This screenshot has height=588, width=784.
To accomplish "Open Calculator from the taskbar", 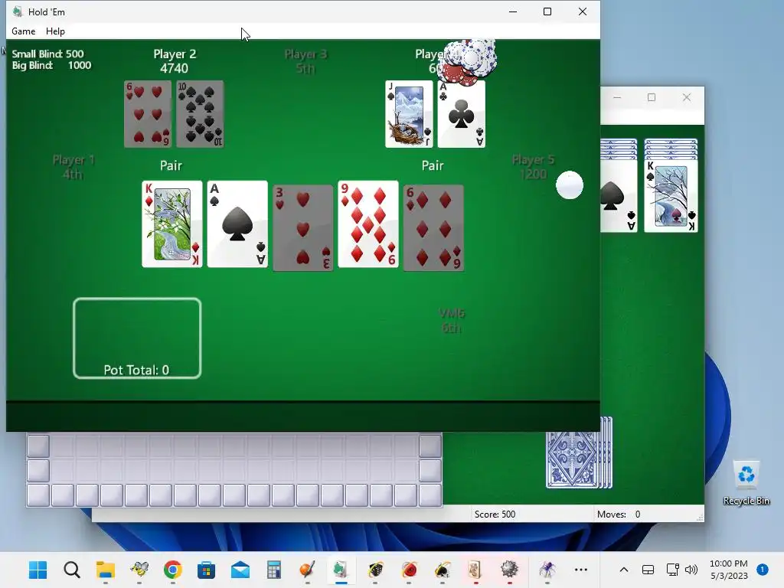I will tap(273, 570).
